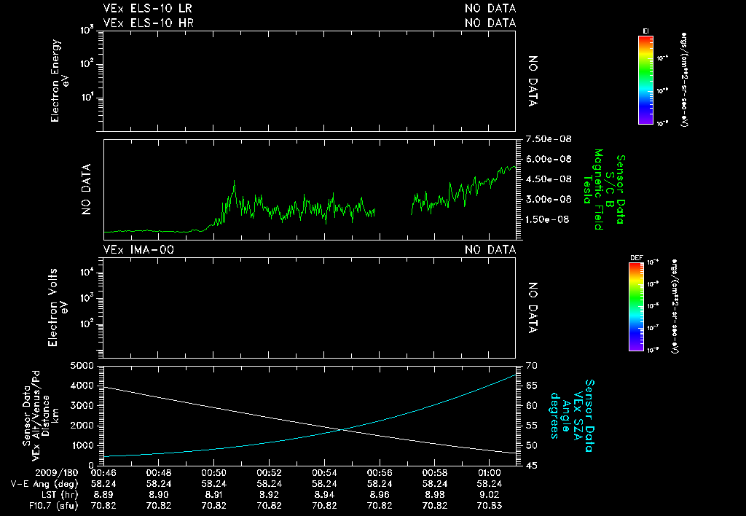This screenshot has height=516, width=746.
Task: Click the '2009/180' date label
Action: click(x=56, y=473)
